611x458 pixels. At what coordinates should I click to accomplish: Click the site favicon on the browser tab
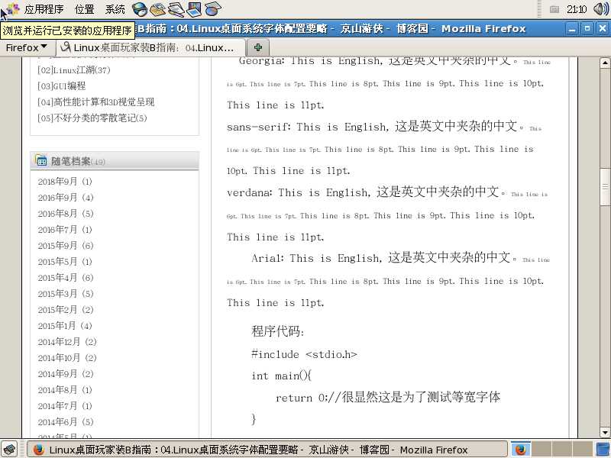pos(66,47)
